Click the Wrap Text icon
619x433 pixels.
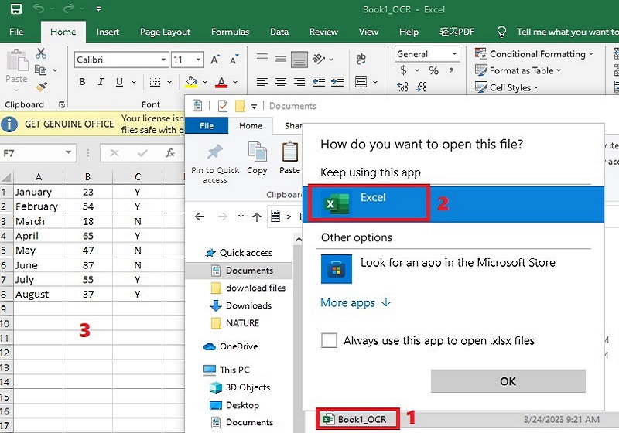tap(361, 60)
